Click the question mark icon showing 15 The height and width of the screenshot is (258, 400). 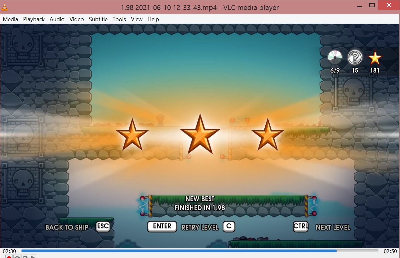[x=355, y=57]
